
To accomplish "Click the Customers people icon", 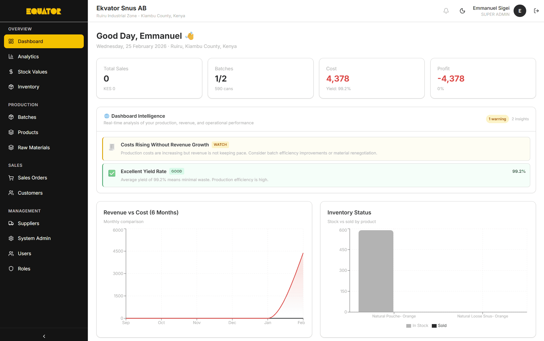I will (x=11, y=193).
